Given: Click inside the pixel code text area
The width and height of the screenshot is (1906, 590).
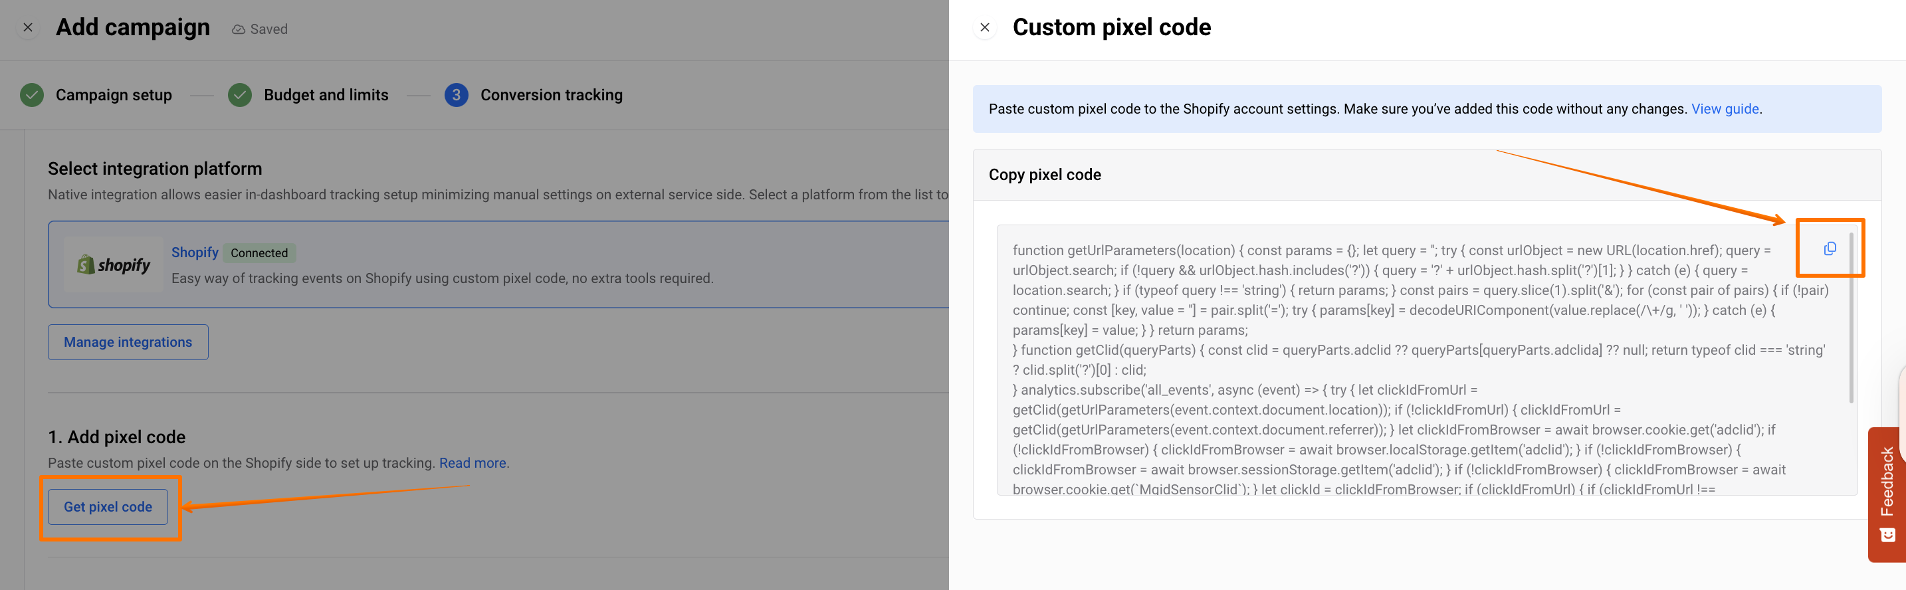Looking at the screenshot, I should (1406, 369).
